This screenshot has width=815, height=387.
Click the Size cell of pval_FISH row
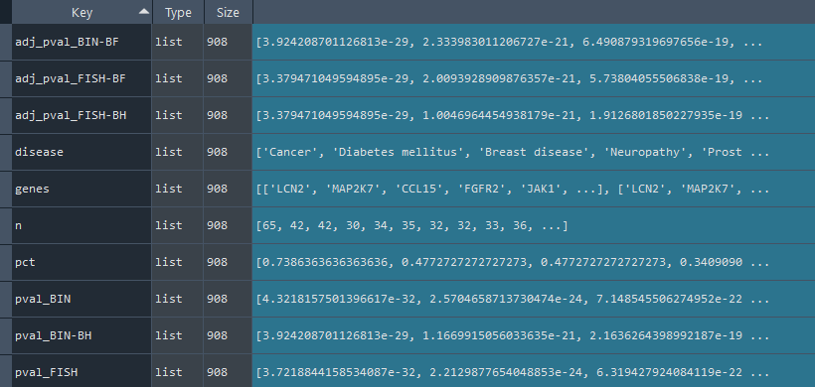click(228, 371)
